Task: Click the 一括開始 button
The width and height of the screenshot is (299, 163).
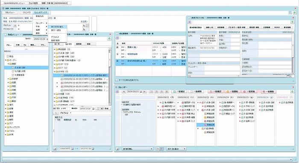Action: click(233, 92)
